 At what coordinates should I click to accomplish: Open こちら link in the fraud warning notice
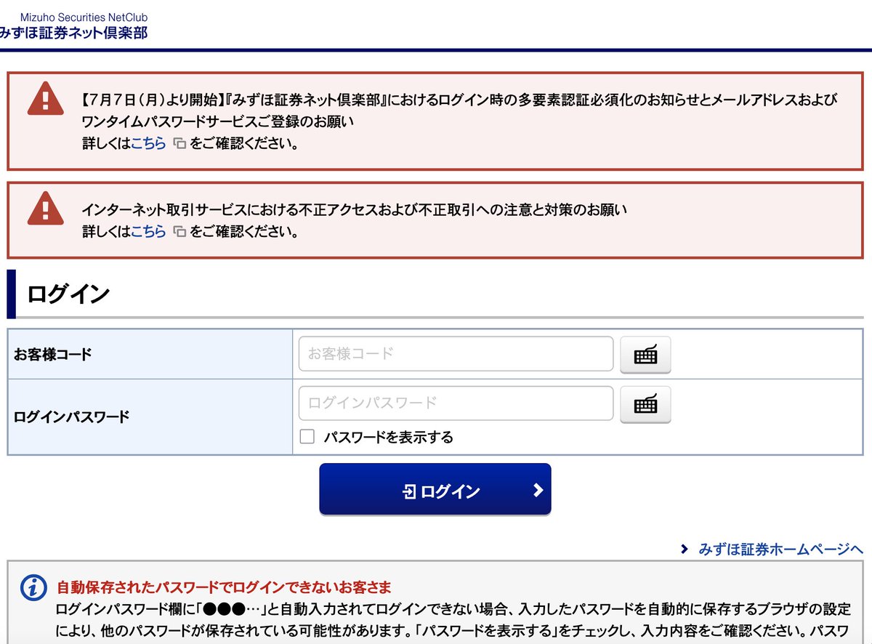tap(149, 232)
